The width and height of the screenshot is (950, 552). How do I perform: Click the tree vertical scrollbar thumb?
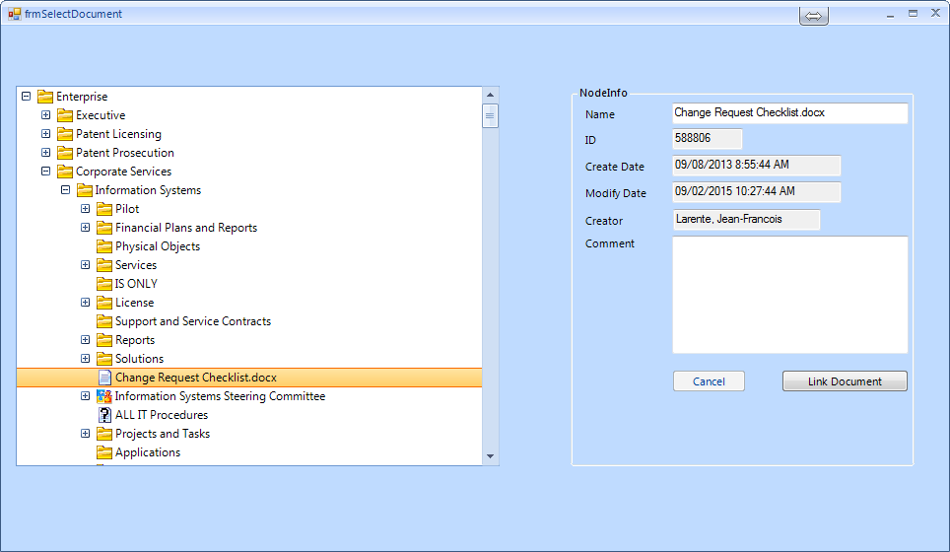tap(490, 115)
